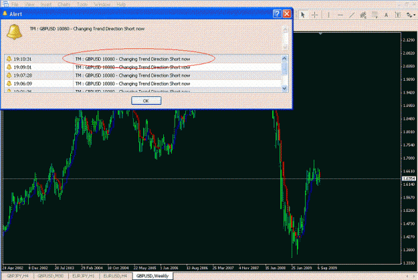Click the large bell icon in Alert

tap(14, 32)
